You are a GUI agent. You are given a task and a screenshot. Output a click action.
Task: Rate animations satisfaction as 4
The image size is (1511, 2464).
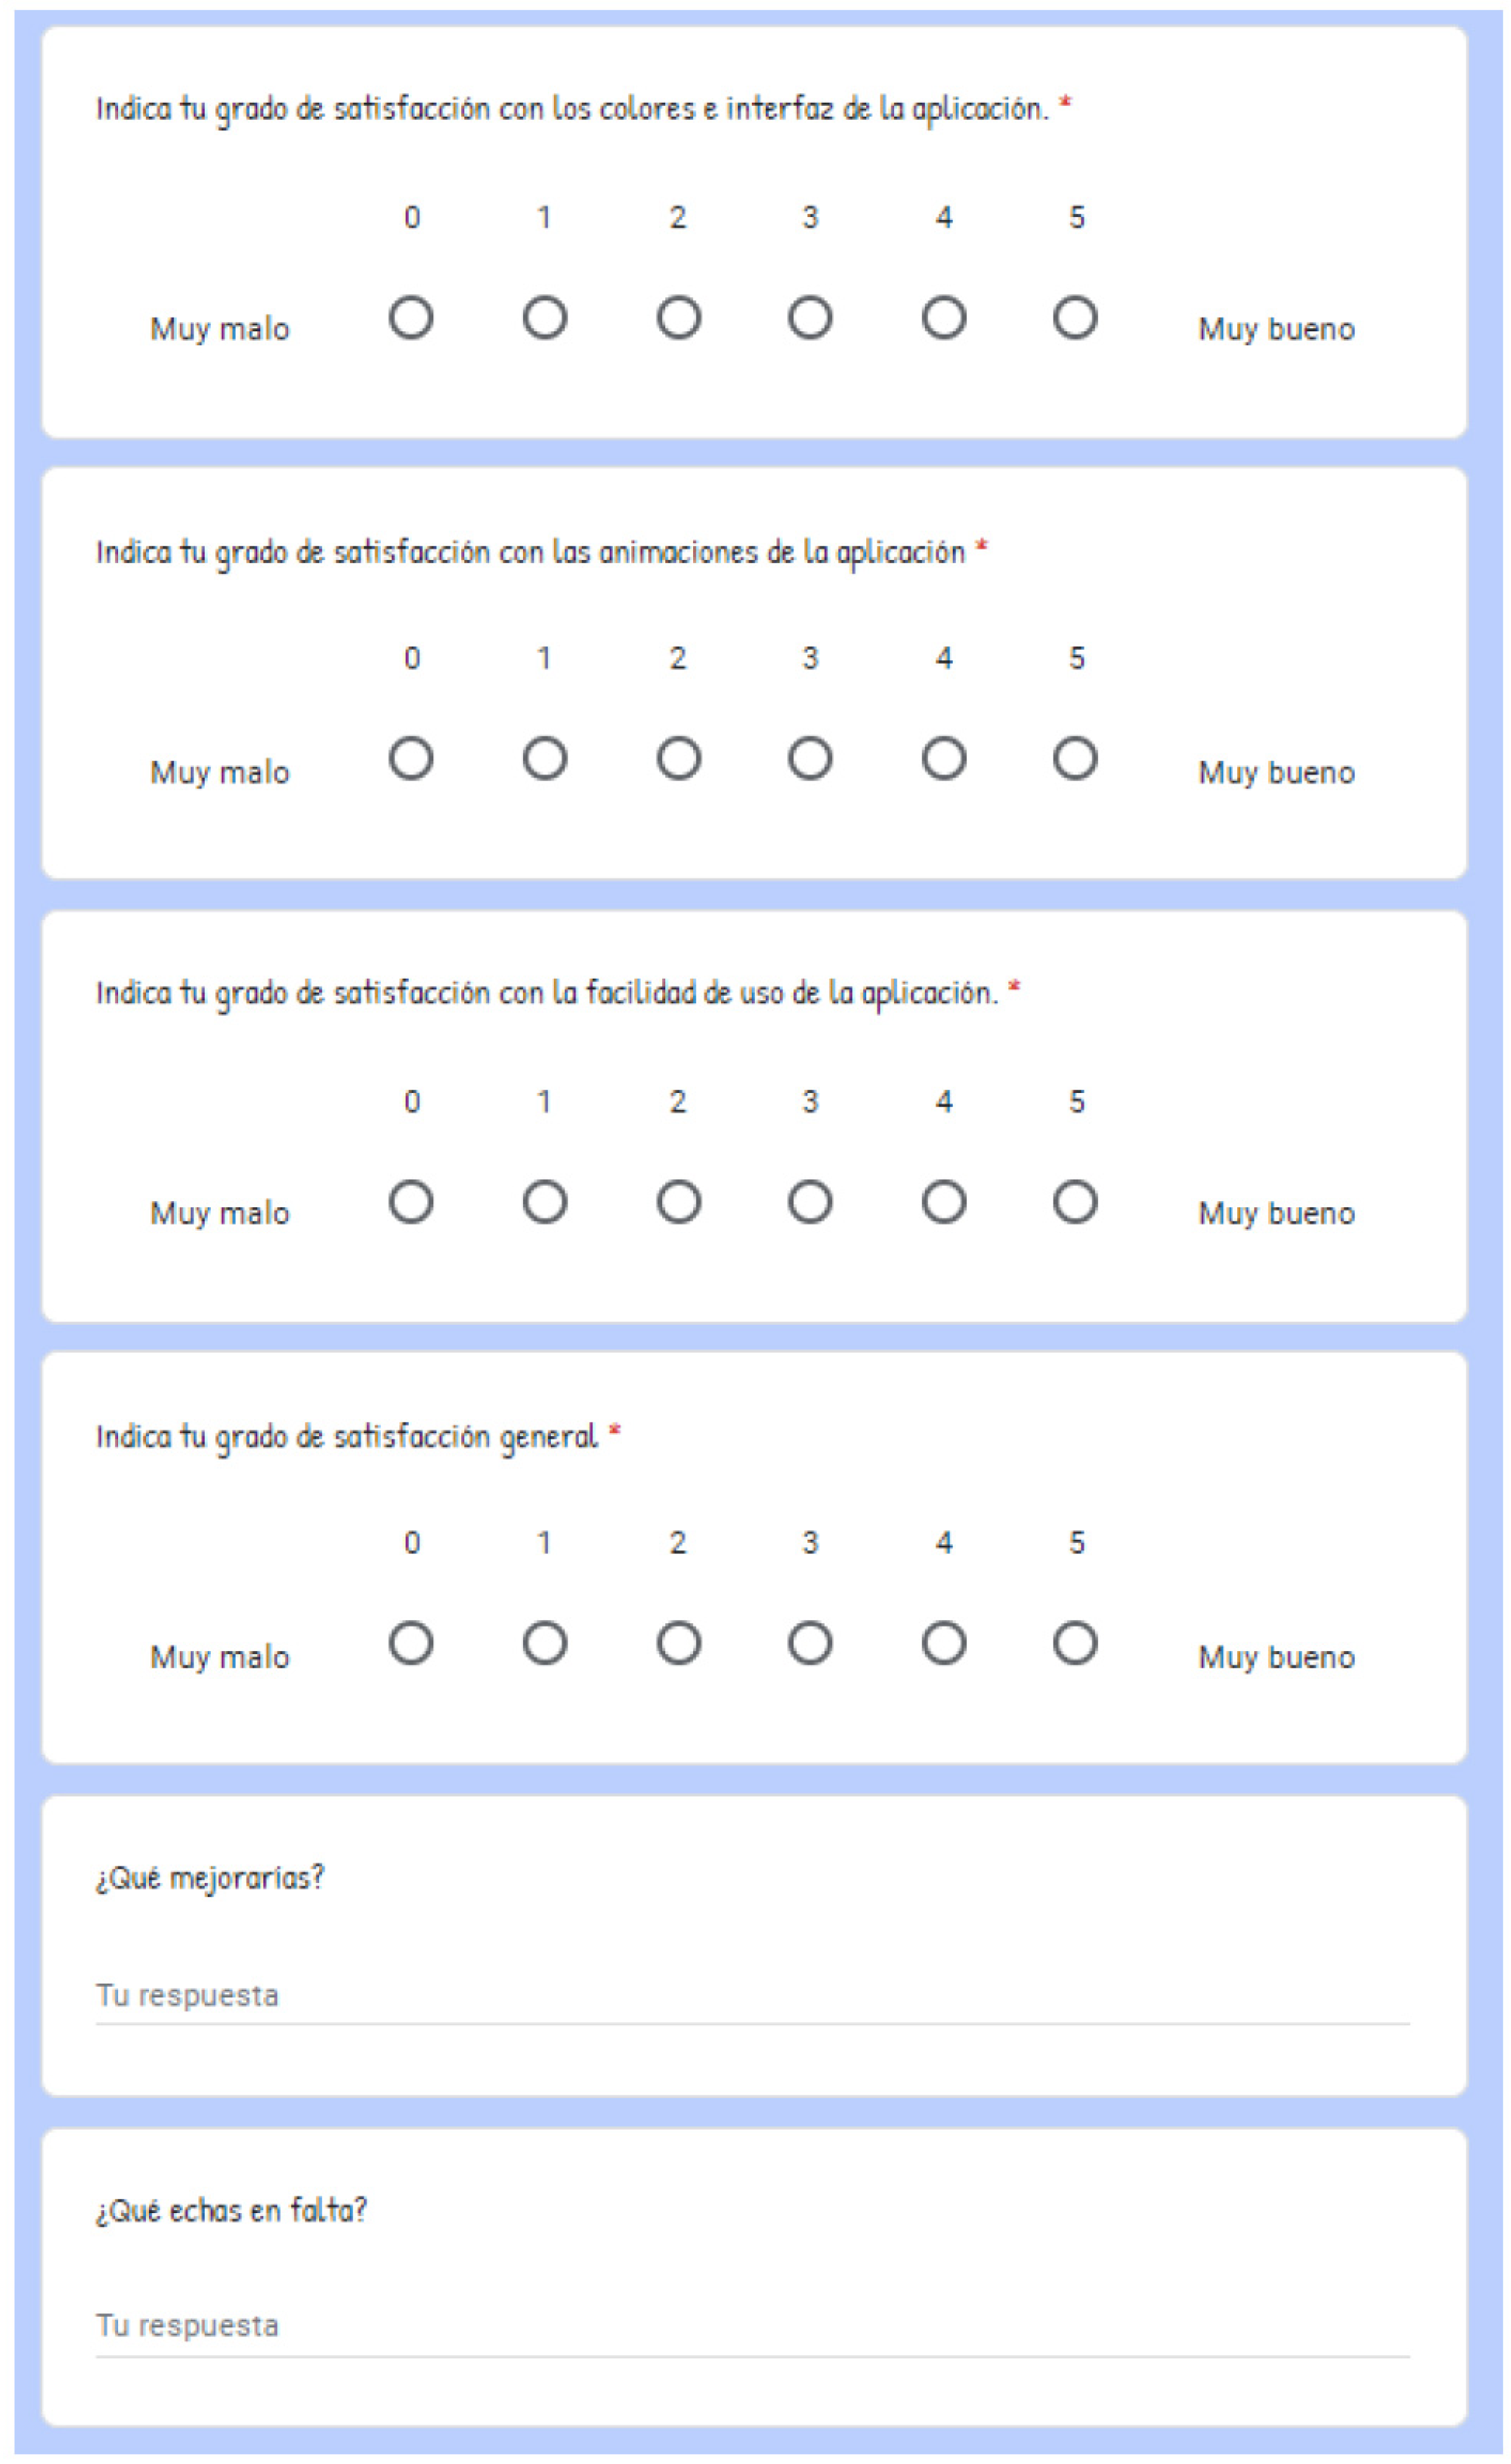(x=944, y=759)
